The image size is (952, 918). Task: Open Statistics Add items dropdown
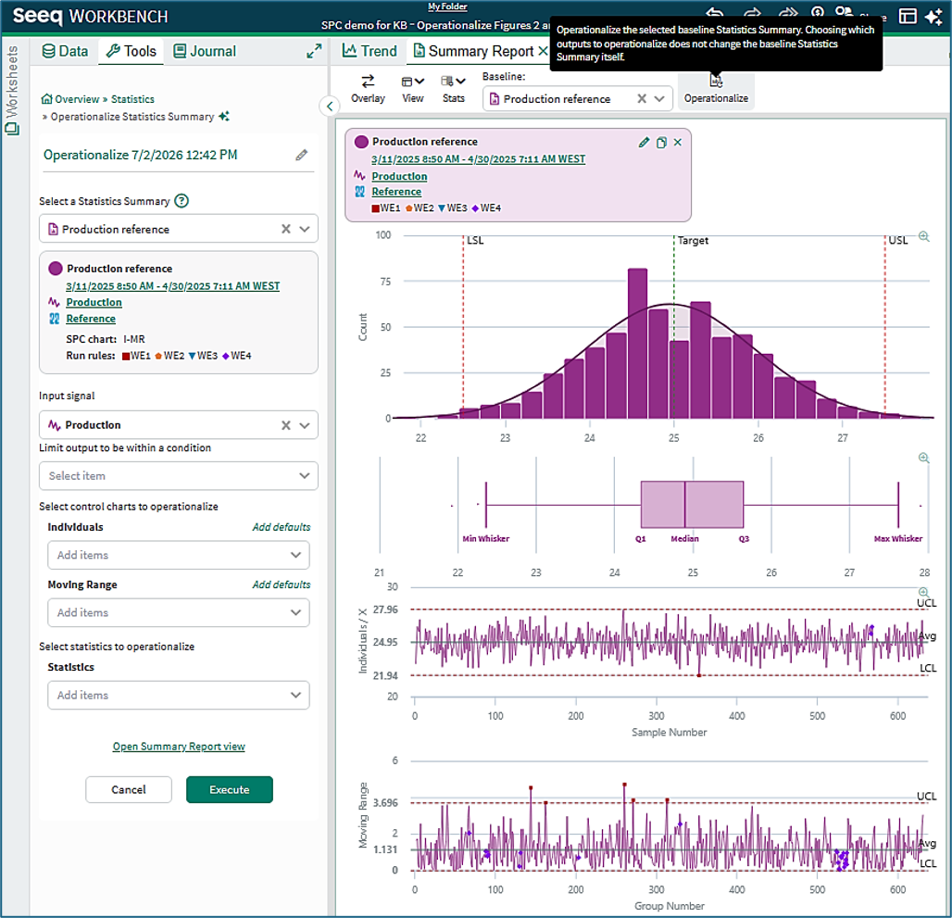pos(179,695)
